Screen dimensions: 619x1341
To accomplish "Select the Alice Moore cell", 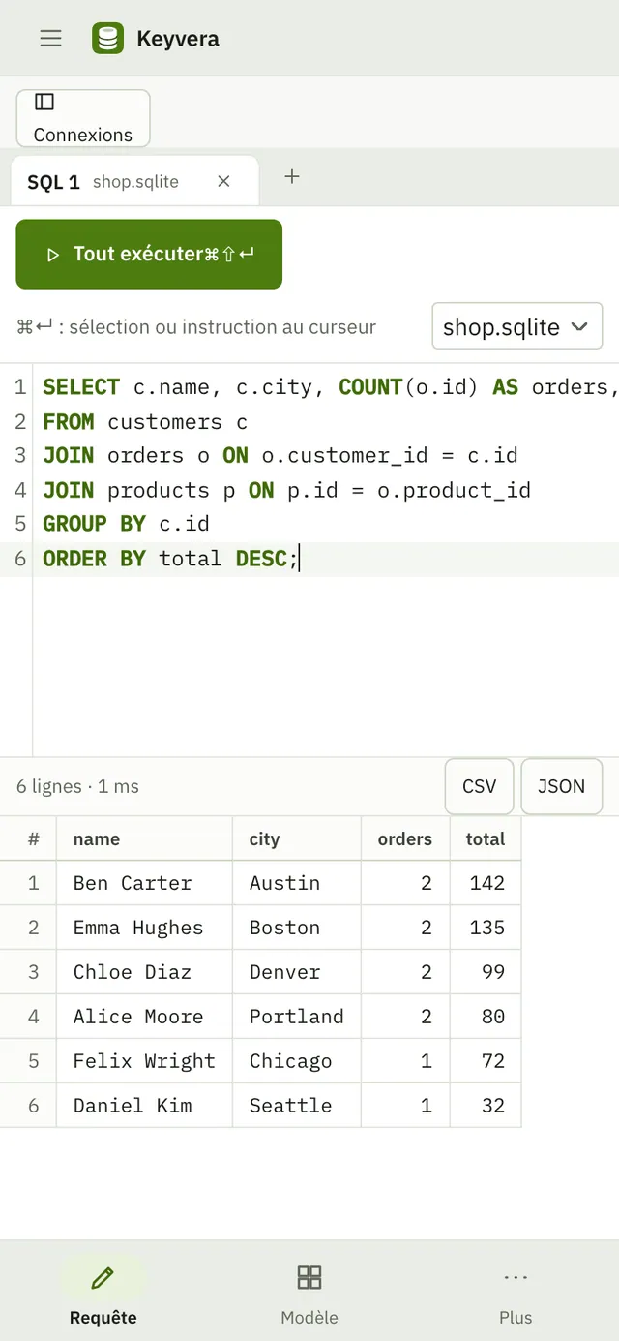I will [x=144, y=1017].
